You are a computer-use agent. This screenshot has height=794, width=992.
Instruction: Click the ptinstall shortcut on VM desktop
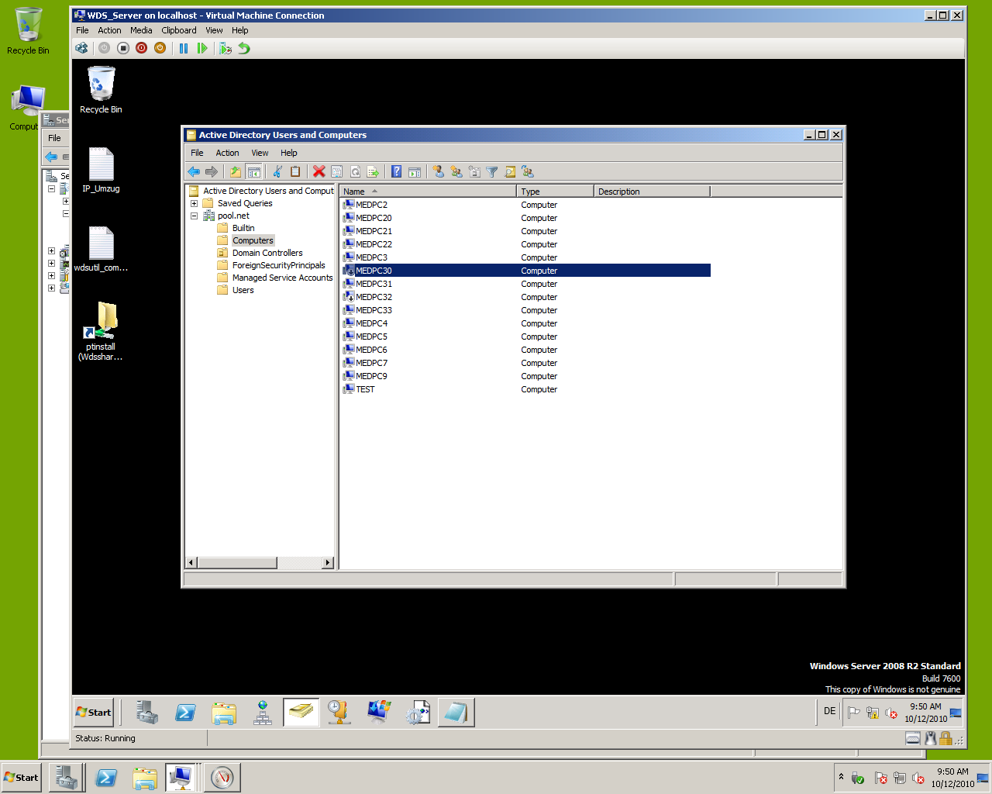click(101, 331)
